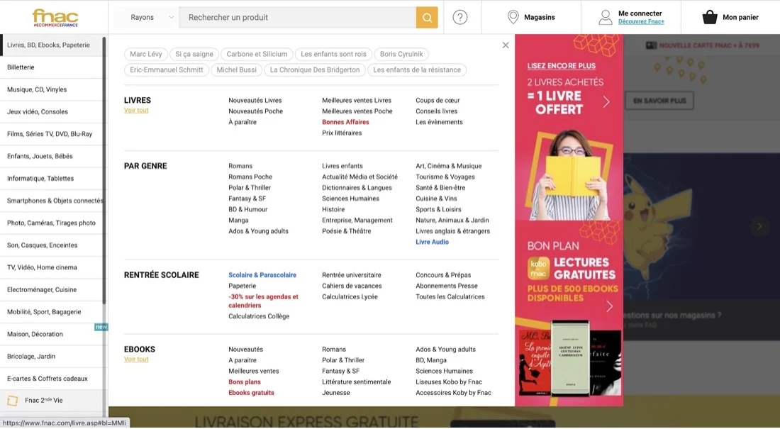Click the Si ça saigne chip
The image size is (780, 429).
pyautogui.click(x=194, y=55)
